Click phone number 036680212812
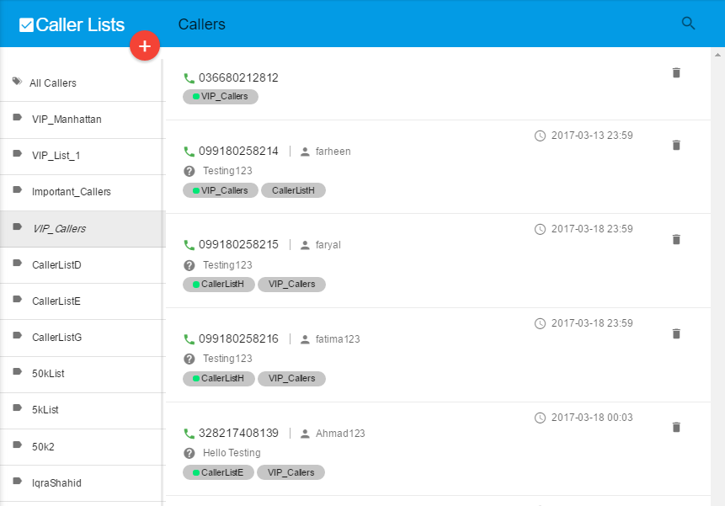This screenshot has width=725, height=506. (x=238, y=77)
